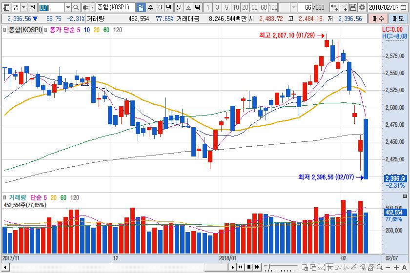This screenshot has height=273, width=410.
Task: Click the chart rewind button
Action: [x=240, y=267]
